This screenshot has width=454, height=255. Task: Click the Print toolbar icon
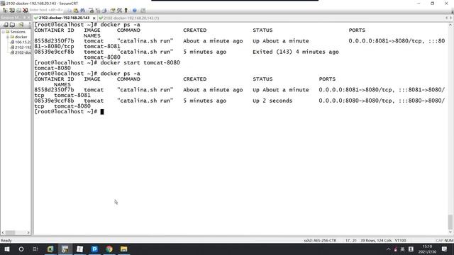pos(104,11)
